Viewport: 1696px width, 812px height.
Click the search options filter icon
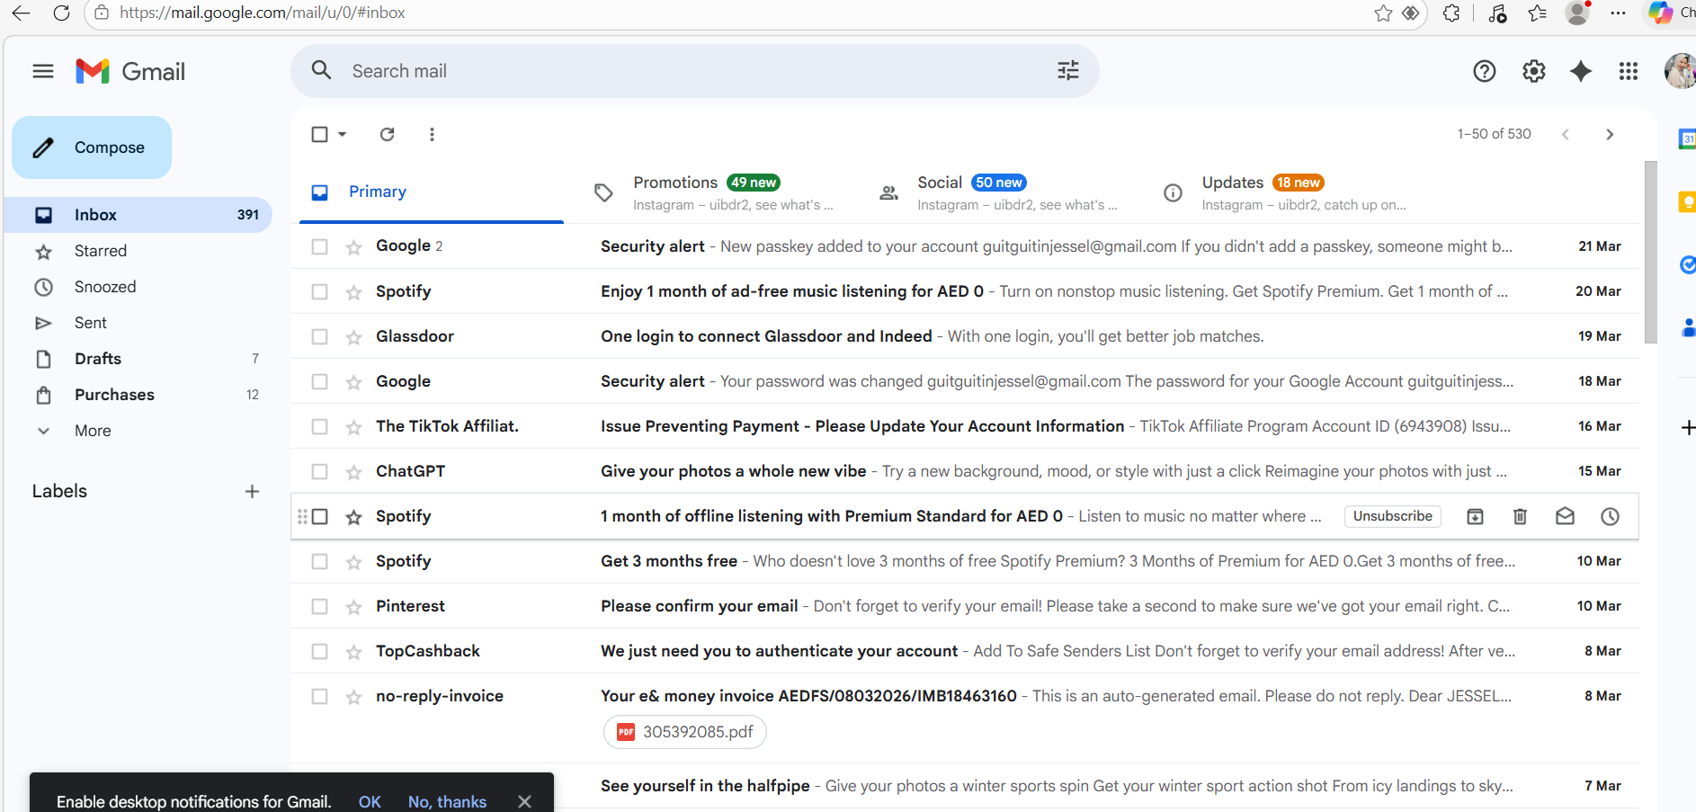(x=1067, y=71)
